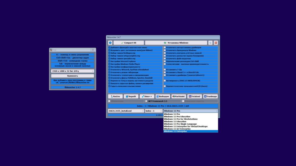Image resolution: width=296 pixels, height=166 pixels.
Task: Expand the Index : 1 dropdown
Action: click(154, 111)
